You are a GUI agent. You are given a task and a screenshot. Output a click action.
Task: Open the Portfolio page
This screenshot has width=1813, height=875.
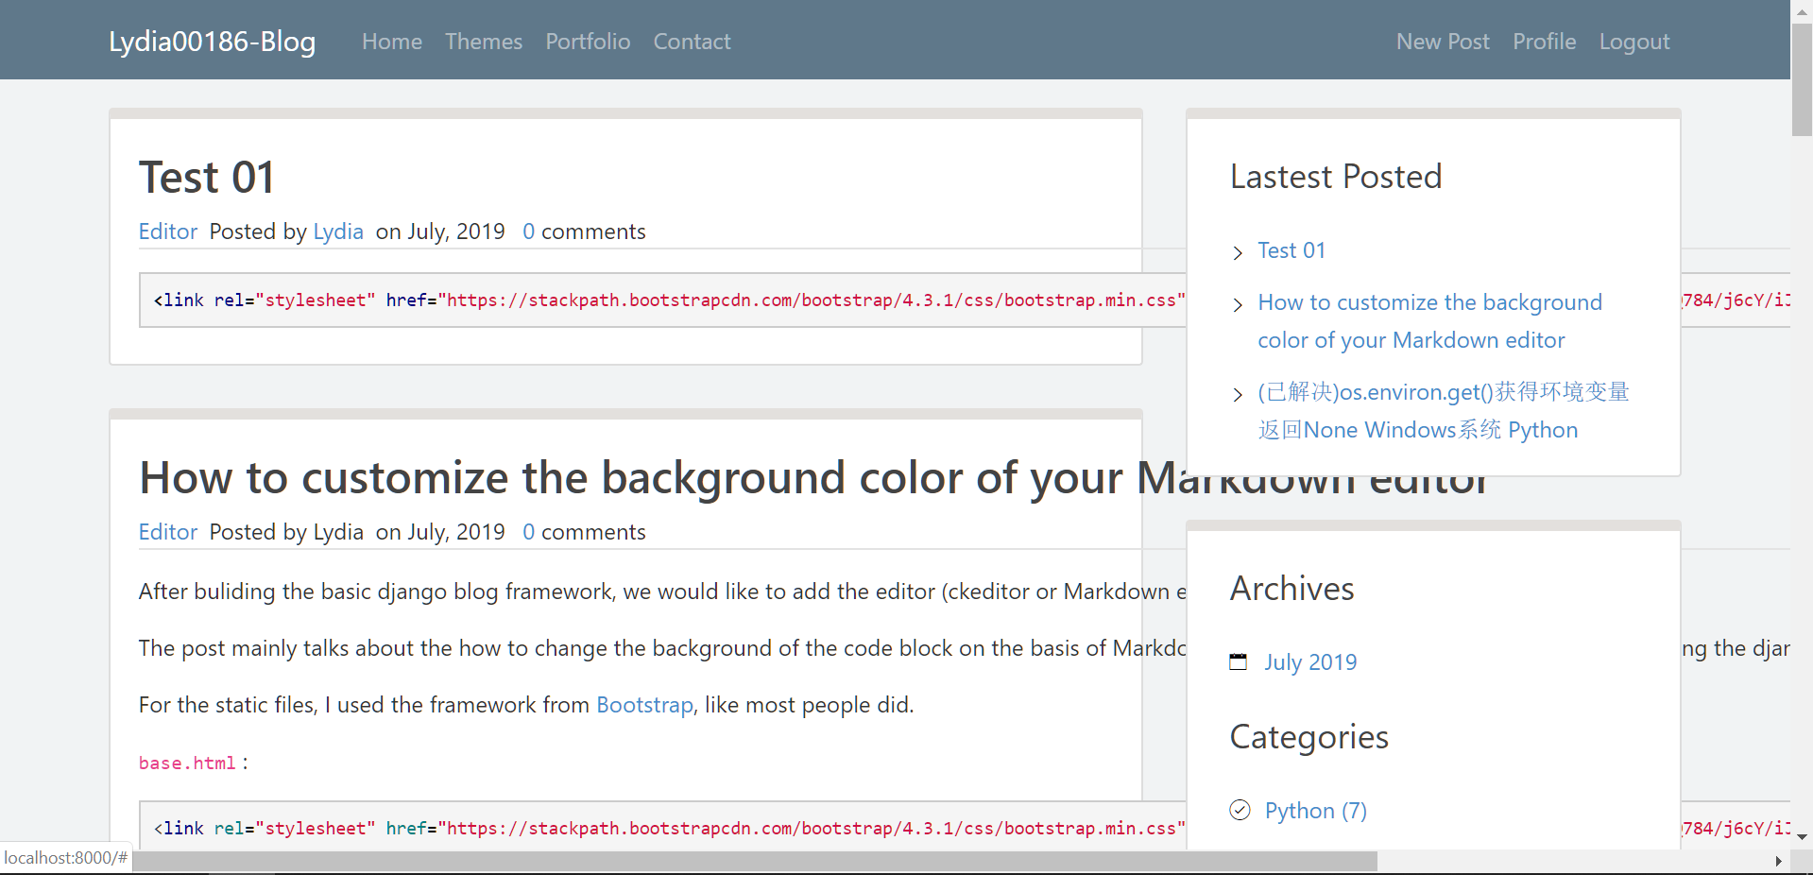[x=588, y=42]
